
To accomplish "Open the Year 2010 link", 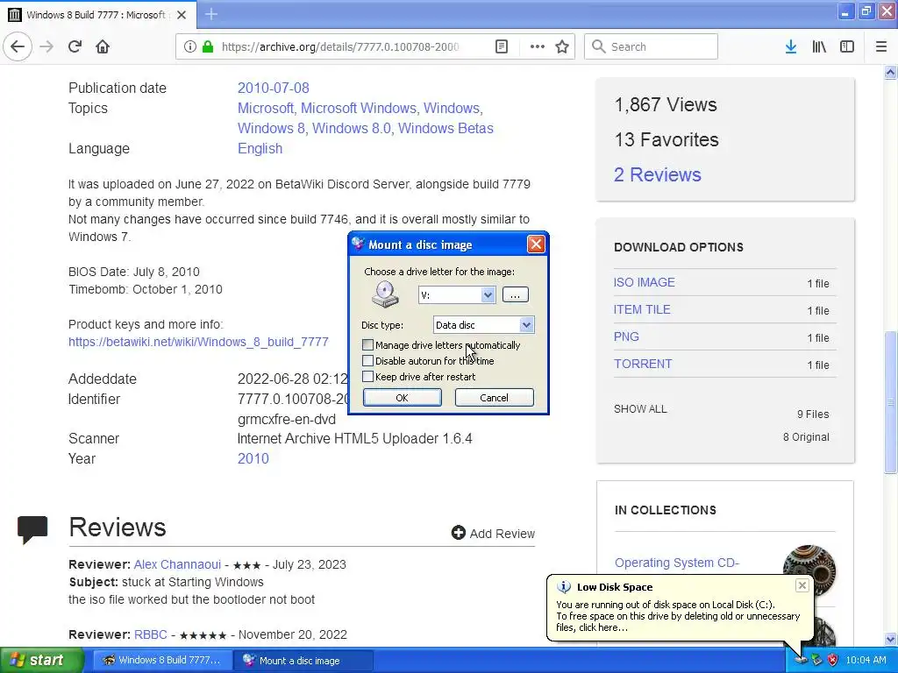I will 253,458.
